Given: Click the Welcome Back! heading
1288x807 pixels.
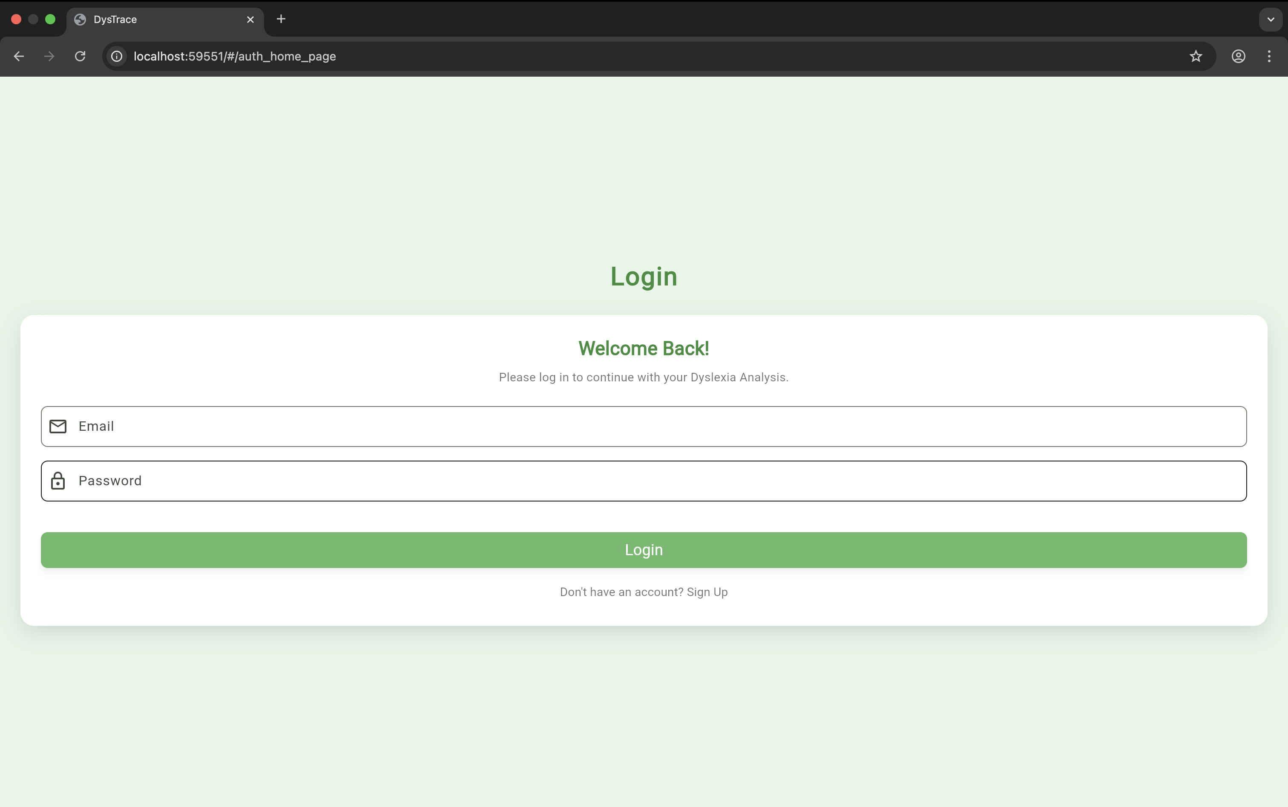Looking at the screenshot, I should coord(644,348).
